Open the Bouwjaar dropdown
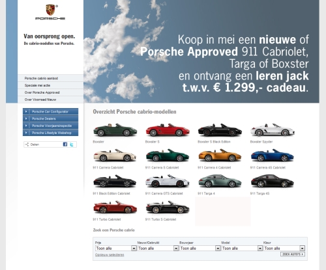 [200, 249]
